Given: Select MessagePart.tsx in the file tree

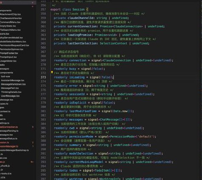Looking at the screenshot, I should point(10,88).
